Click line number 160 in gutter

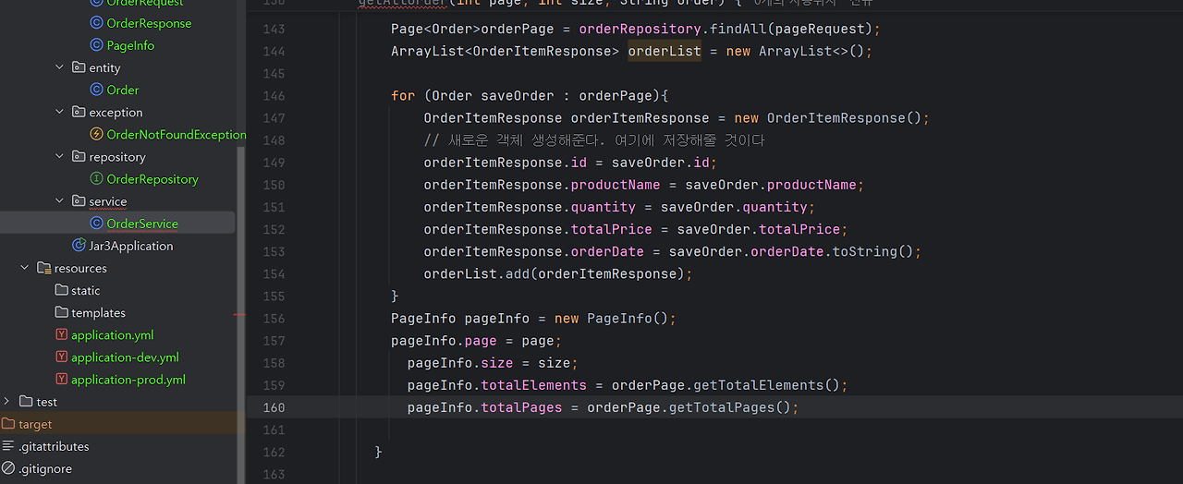(x=274, y=407)
